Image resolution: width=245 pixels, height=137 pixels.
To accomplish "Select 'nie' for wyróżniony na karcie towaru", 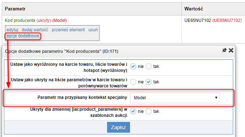I will pyautogui.click(x=133, y=67).
